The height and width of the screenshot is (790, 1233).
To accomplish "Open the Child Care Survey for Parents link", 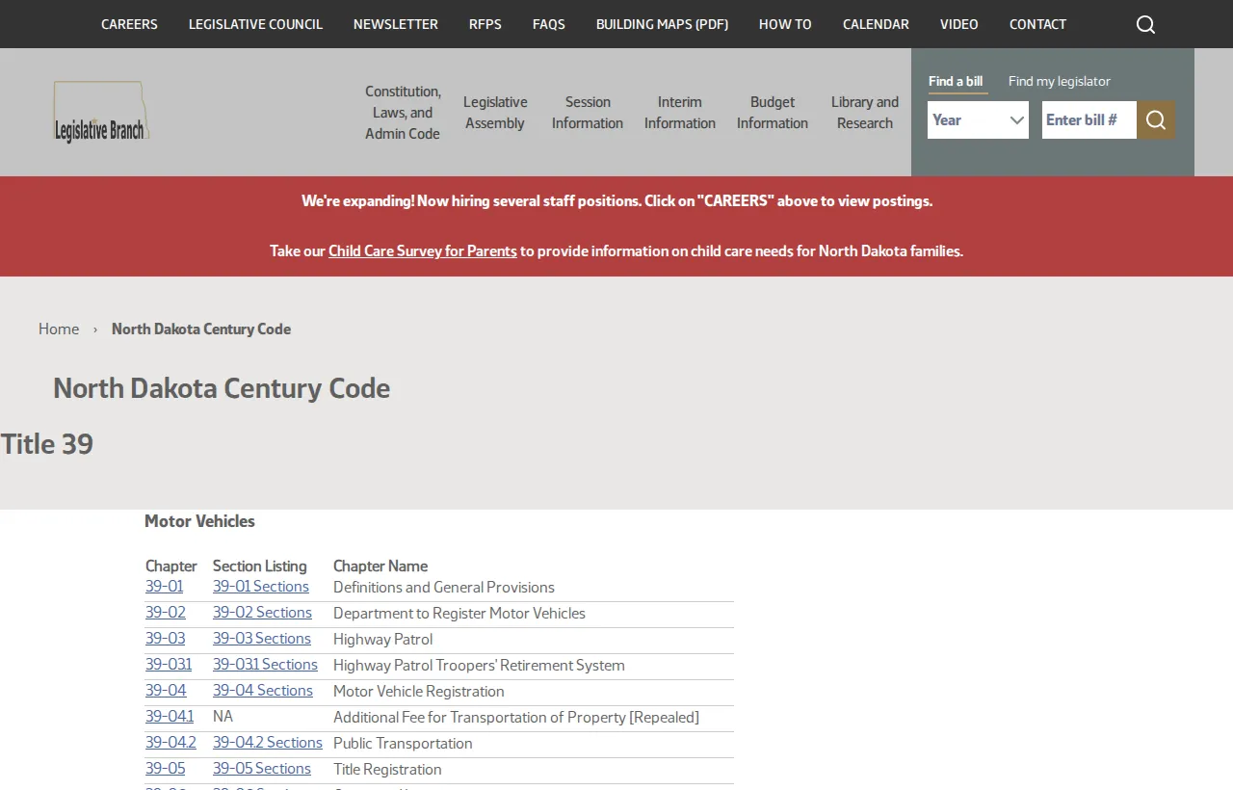I will tap(422, 250).
